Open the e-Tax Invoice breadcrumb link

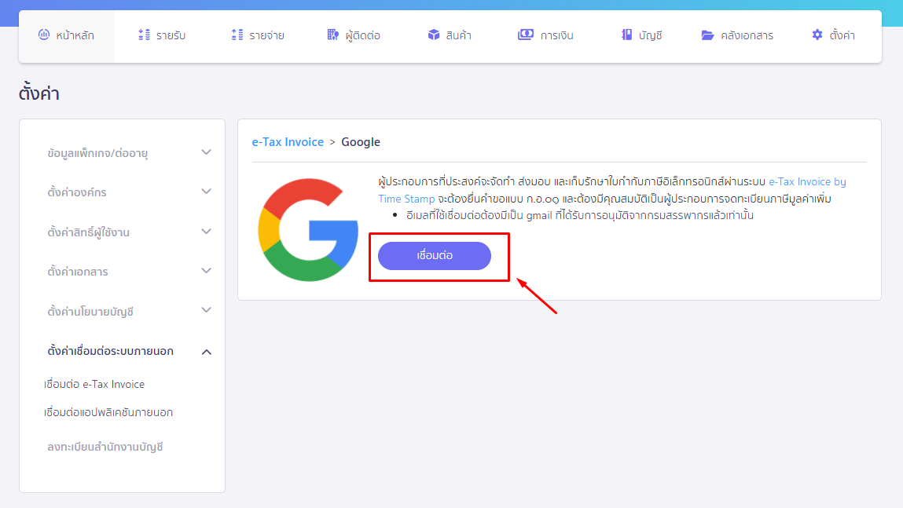click(x=287, y=141)
